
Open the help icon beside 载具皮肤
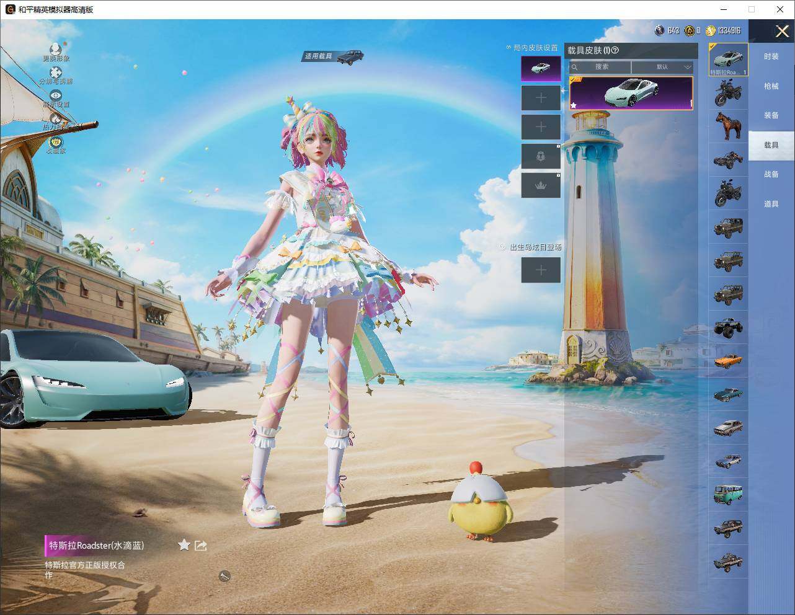click(x=616, y=50)
